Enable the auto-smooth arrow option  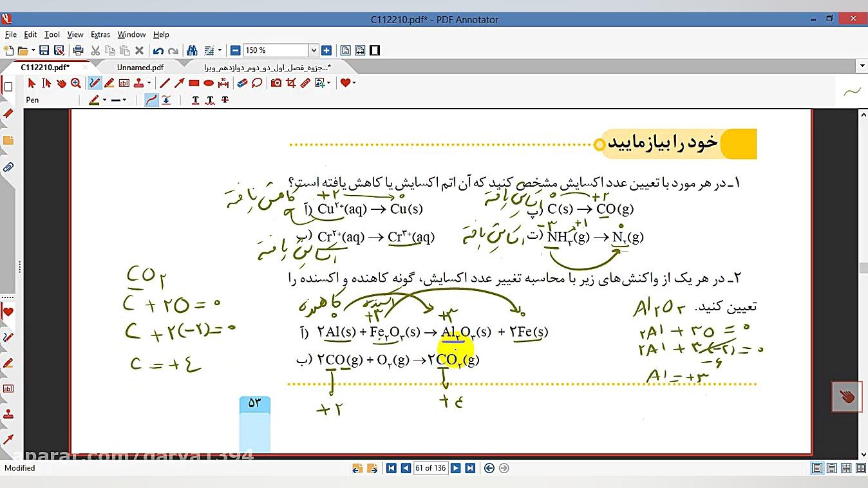click(x=166, y=100)
